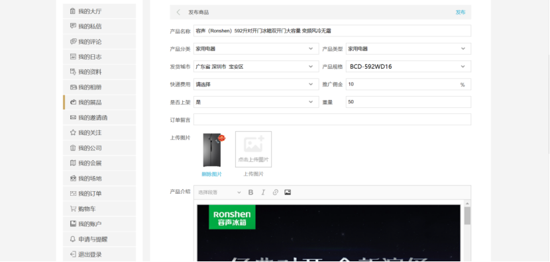
Task: Click the back arrow beside 发布商品
Action: (x=178, y=13)
